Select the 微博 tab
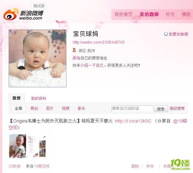Image resolution: width=193 pixels, height=173 pixels. pyautogui.click(x=16, y=98)
